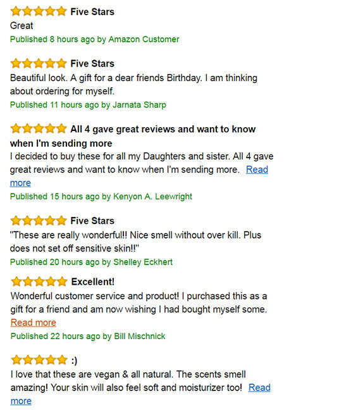The height and width of the screenshot is (410, 351).
Task: Click the first 'Five Stars' review title
Action: [x=92, y=12]
